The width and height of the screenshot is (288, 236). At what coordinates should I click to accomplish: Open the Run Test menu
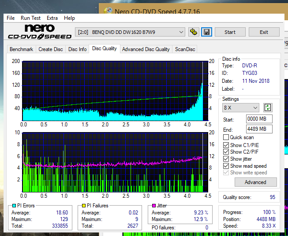30,18
